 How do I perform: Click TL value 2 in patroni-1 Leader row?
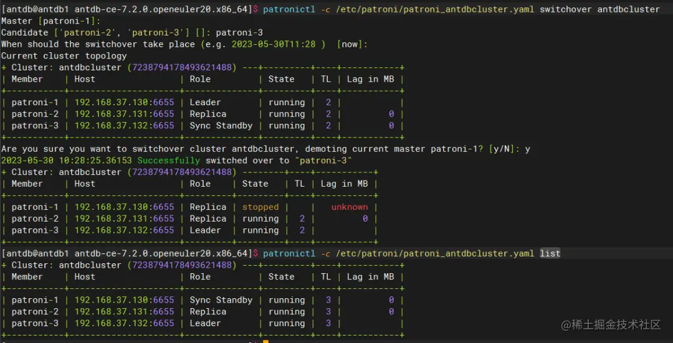tap(328, 103)
